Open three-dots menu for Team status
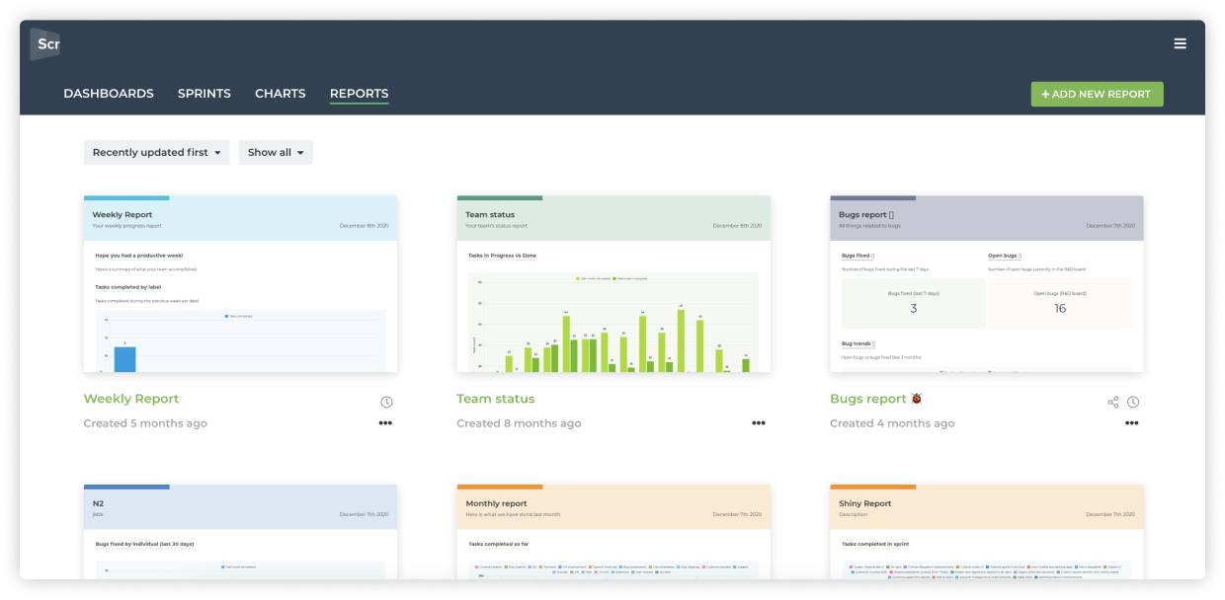 click(x=759, y=423)
